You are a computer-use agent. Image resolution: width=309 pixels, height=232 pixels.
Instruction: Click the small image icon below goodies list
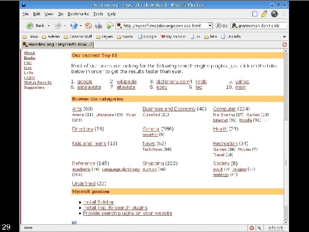74,223
